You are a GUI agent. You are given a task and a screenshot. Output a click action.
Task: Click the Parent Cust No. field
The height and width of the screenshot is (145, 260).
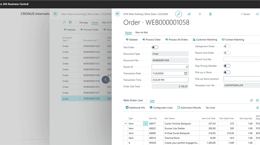pos(242,59)
